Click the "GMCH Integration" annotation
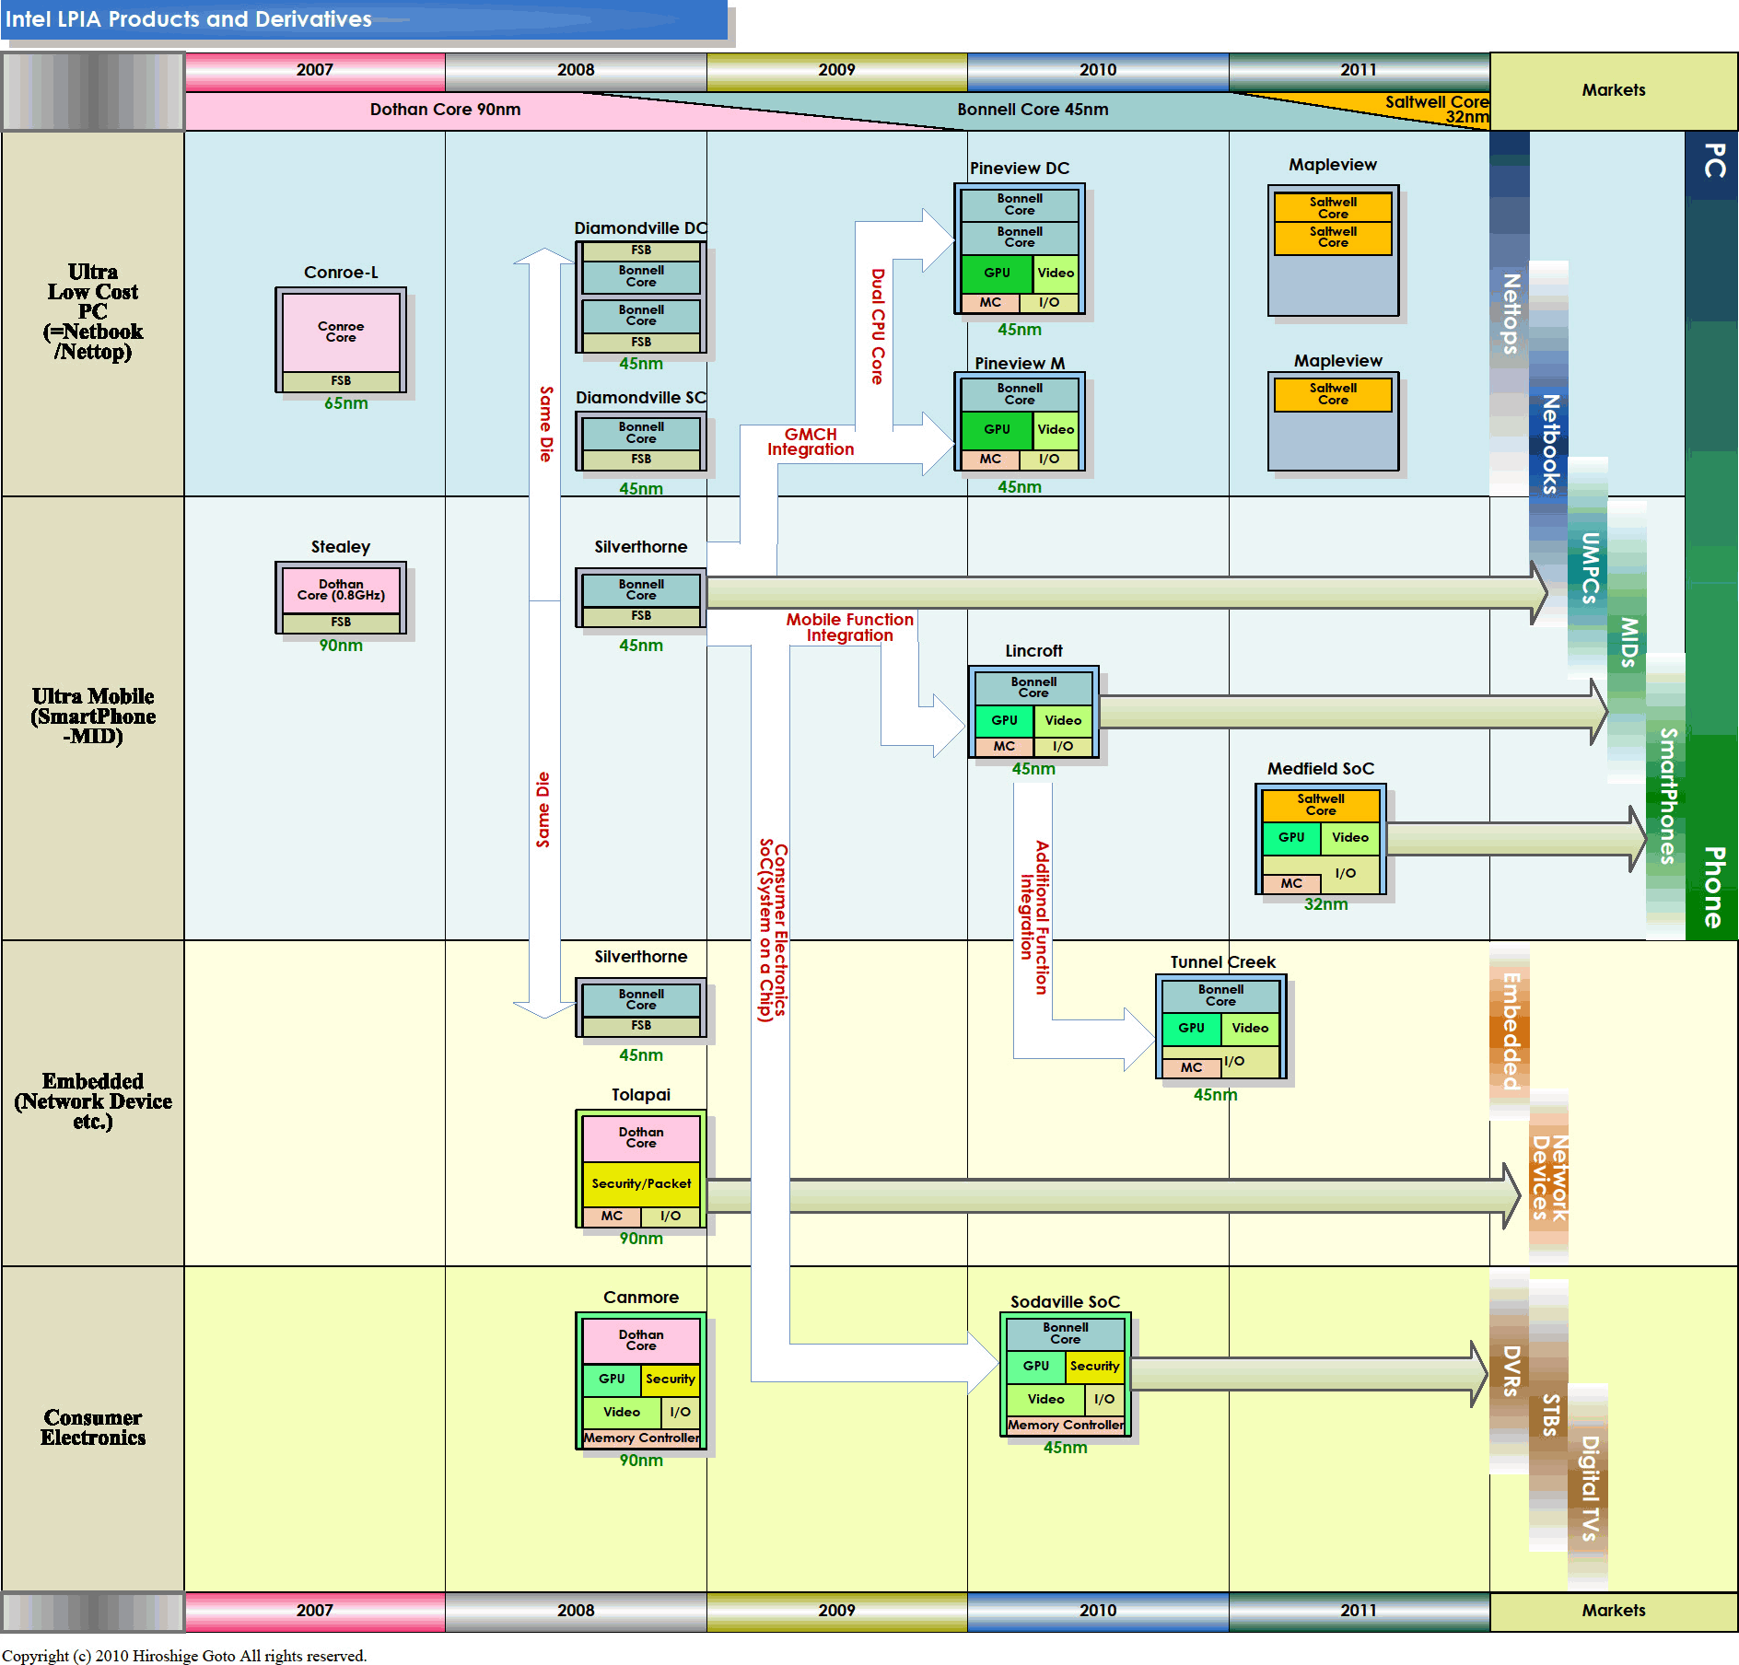The image size is (1739, 1665). click(x=811, y=442)
